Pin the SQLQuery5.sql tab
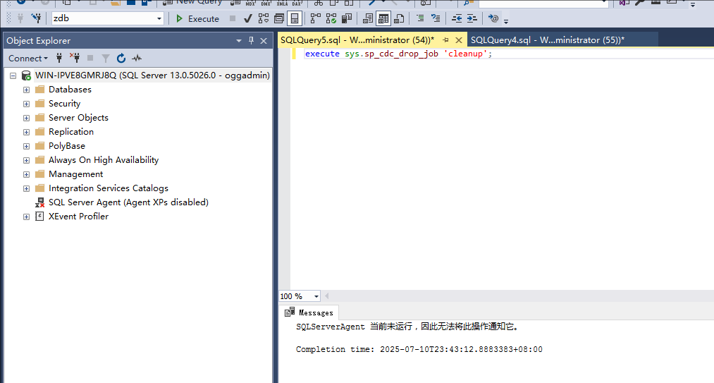The width and height of the screenshot is (714, 383). tap(445, 40)
